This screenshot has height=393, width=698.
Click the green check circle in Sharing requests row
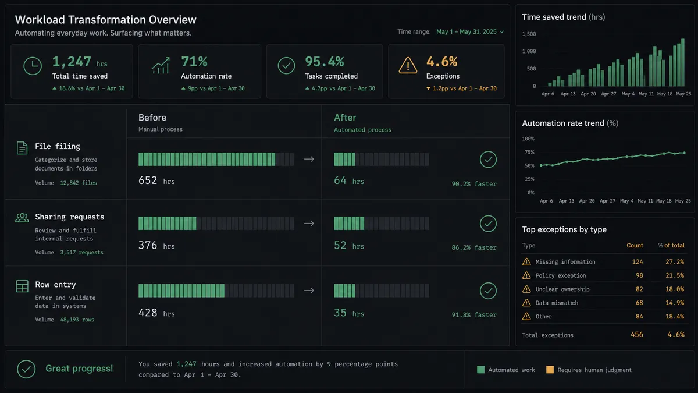pos(488,223)
